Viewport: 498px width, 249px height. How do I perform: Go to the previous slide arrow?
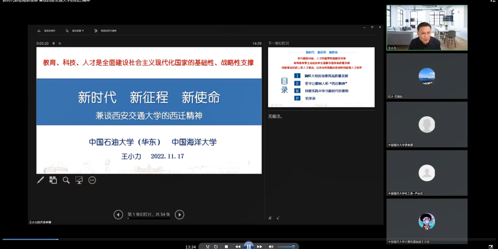click(x=118, y=214)
